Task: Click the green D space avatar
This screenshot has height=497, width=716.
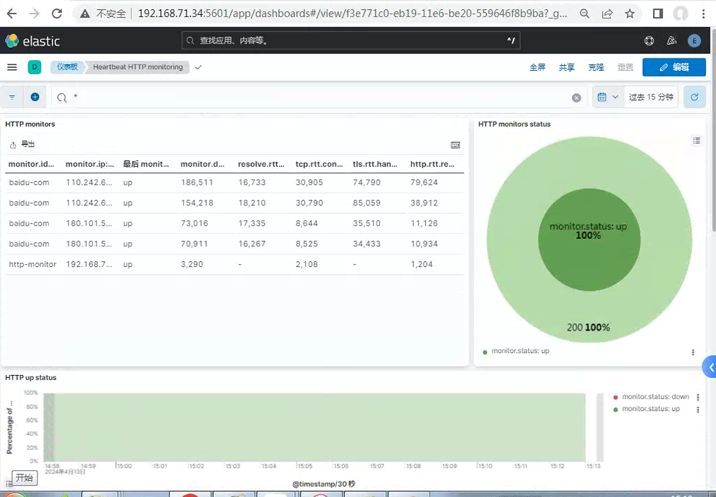Action: click(35, 67)
